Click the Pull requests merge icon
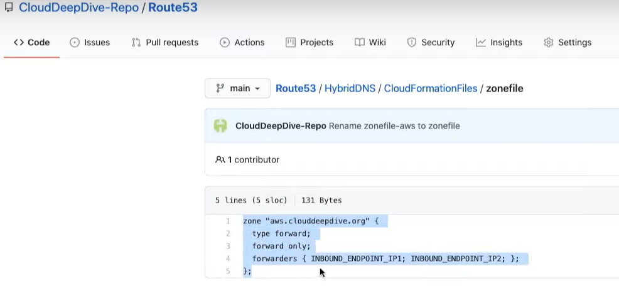 click(136, 43)
